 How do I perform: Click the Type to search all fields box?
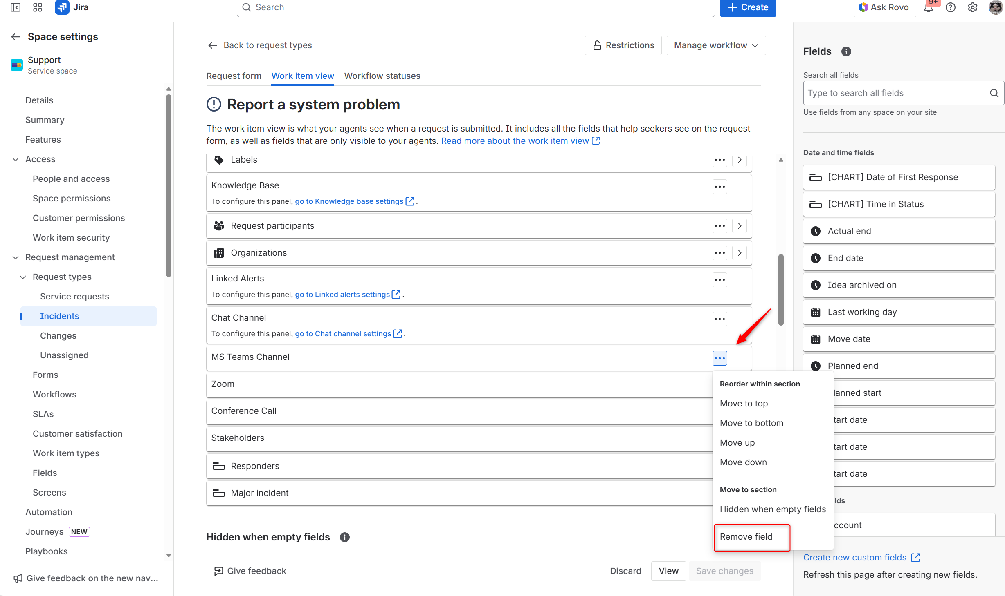click(896, 93)
